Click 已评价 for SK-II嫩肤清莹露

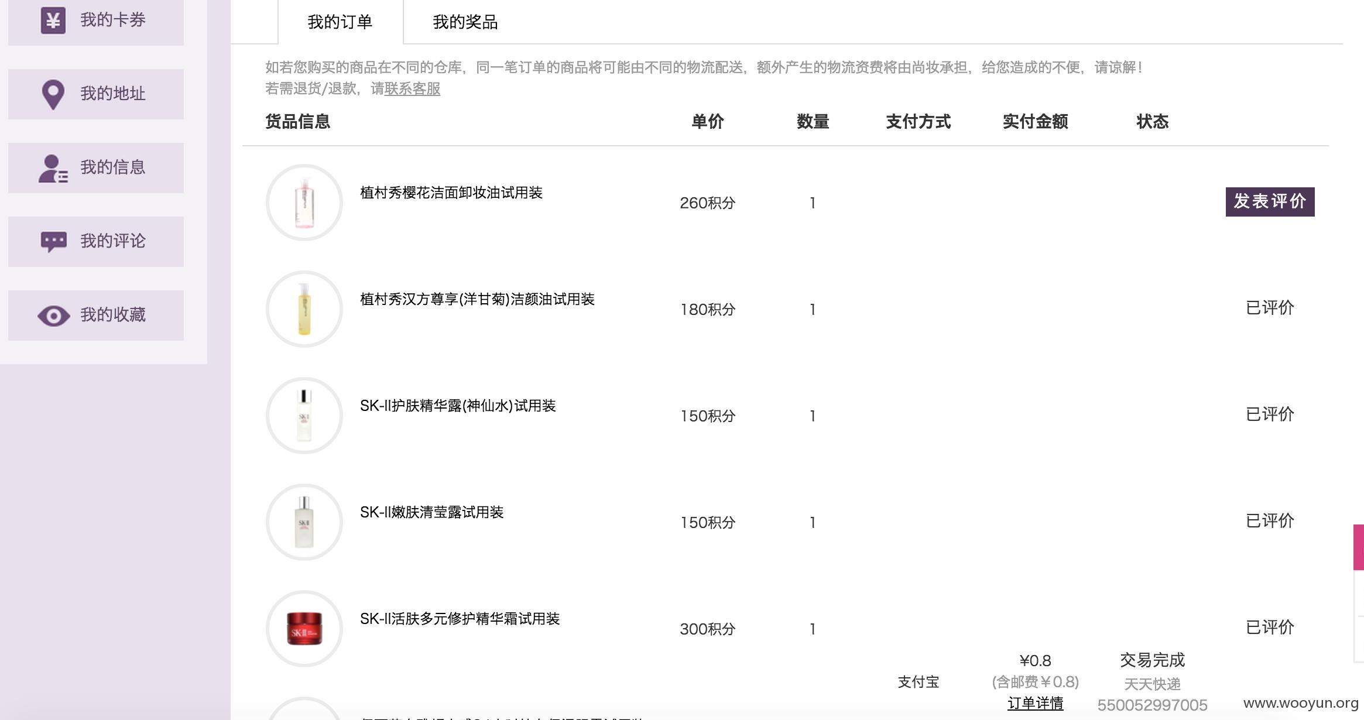click(1270, 521)
